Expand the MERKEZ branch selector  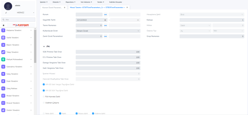pos(34,13)
